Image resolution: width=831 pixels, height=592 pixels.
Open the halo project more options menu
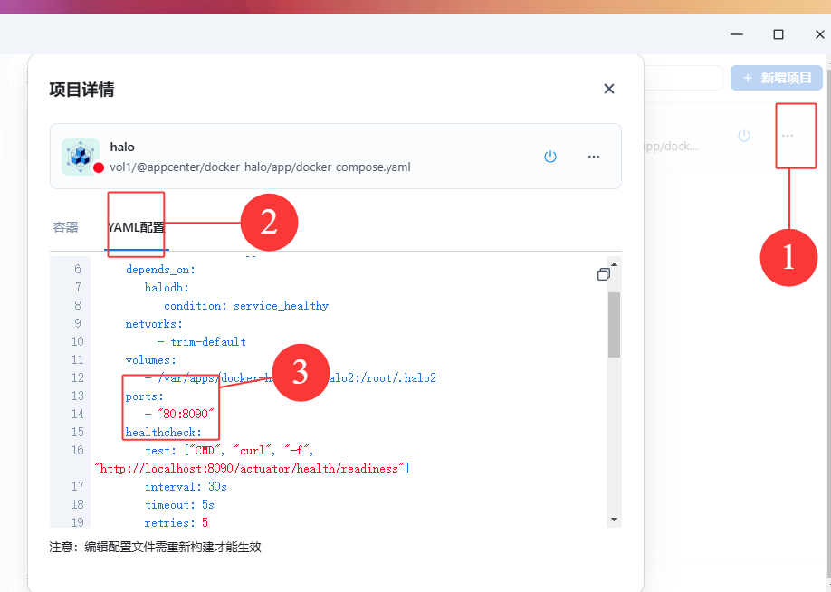pos(594,157)
